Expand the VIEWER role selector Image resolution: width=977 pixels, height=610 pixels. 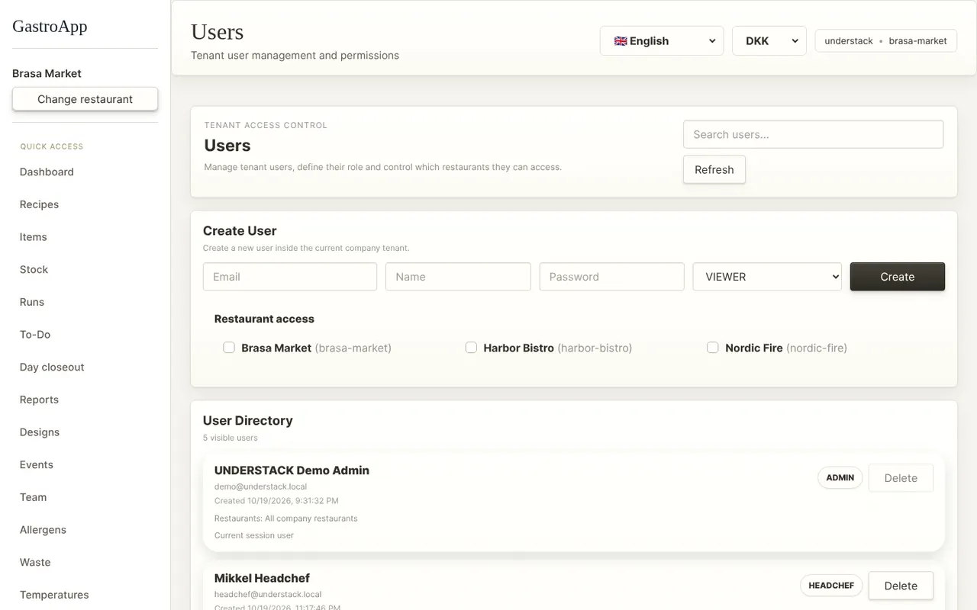point(767,277)
